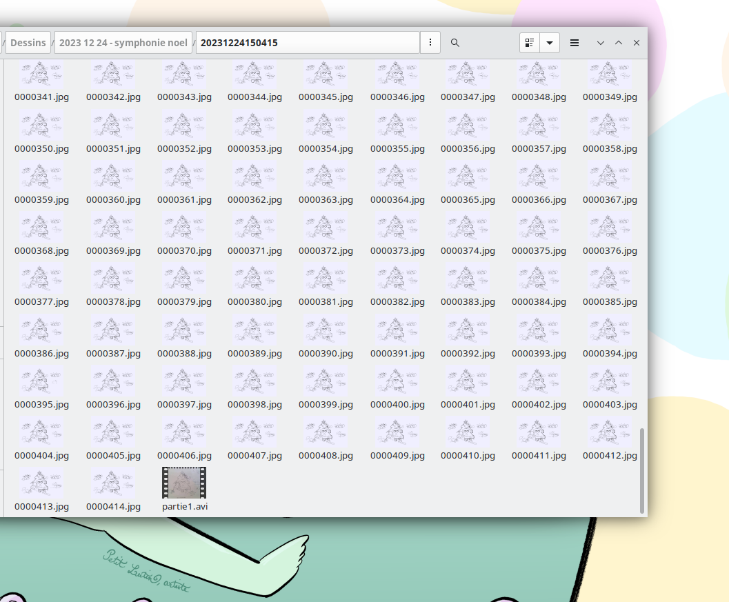Viewport: 729px width, 602px height.
Task: Click the 0000389.jpg file name
Action: click(x=254, y=353)
